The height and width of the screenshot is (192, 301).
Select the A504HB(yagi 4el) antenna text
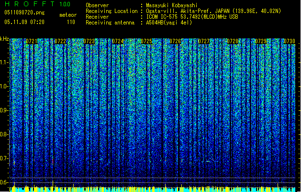pyautogui.click(x=169, y=23)
